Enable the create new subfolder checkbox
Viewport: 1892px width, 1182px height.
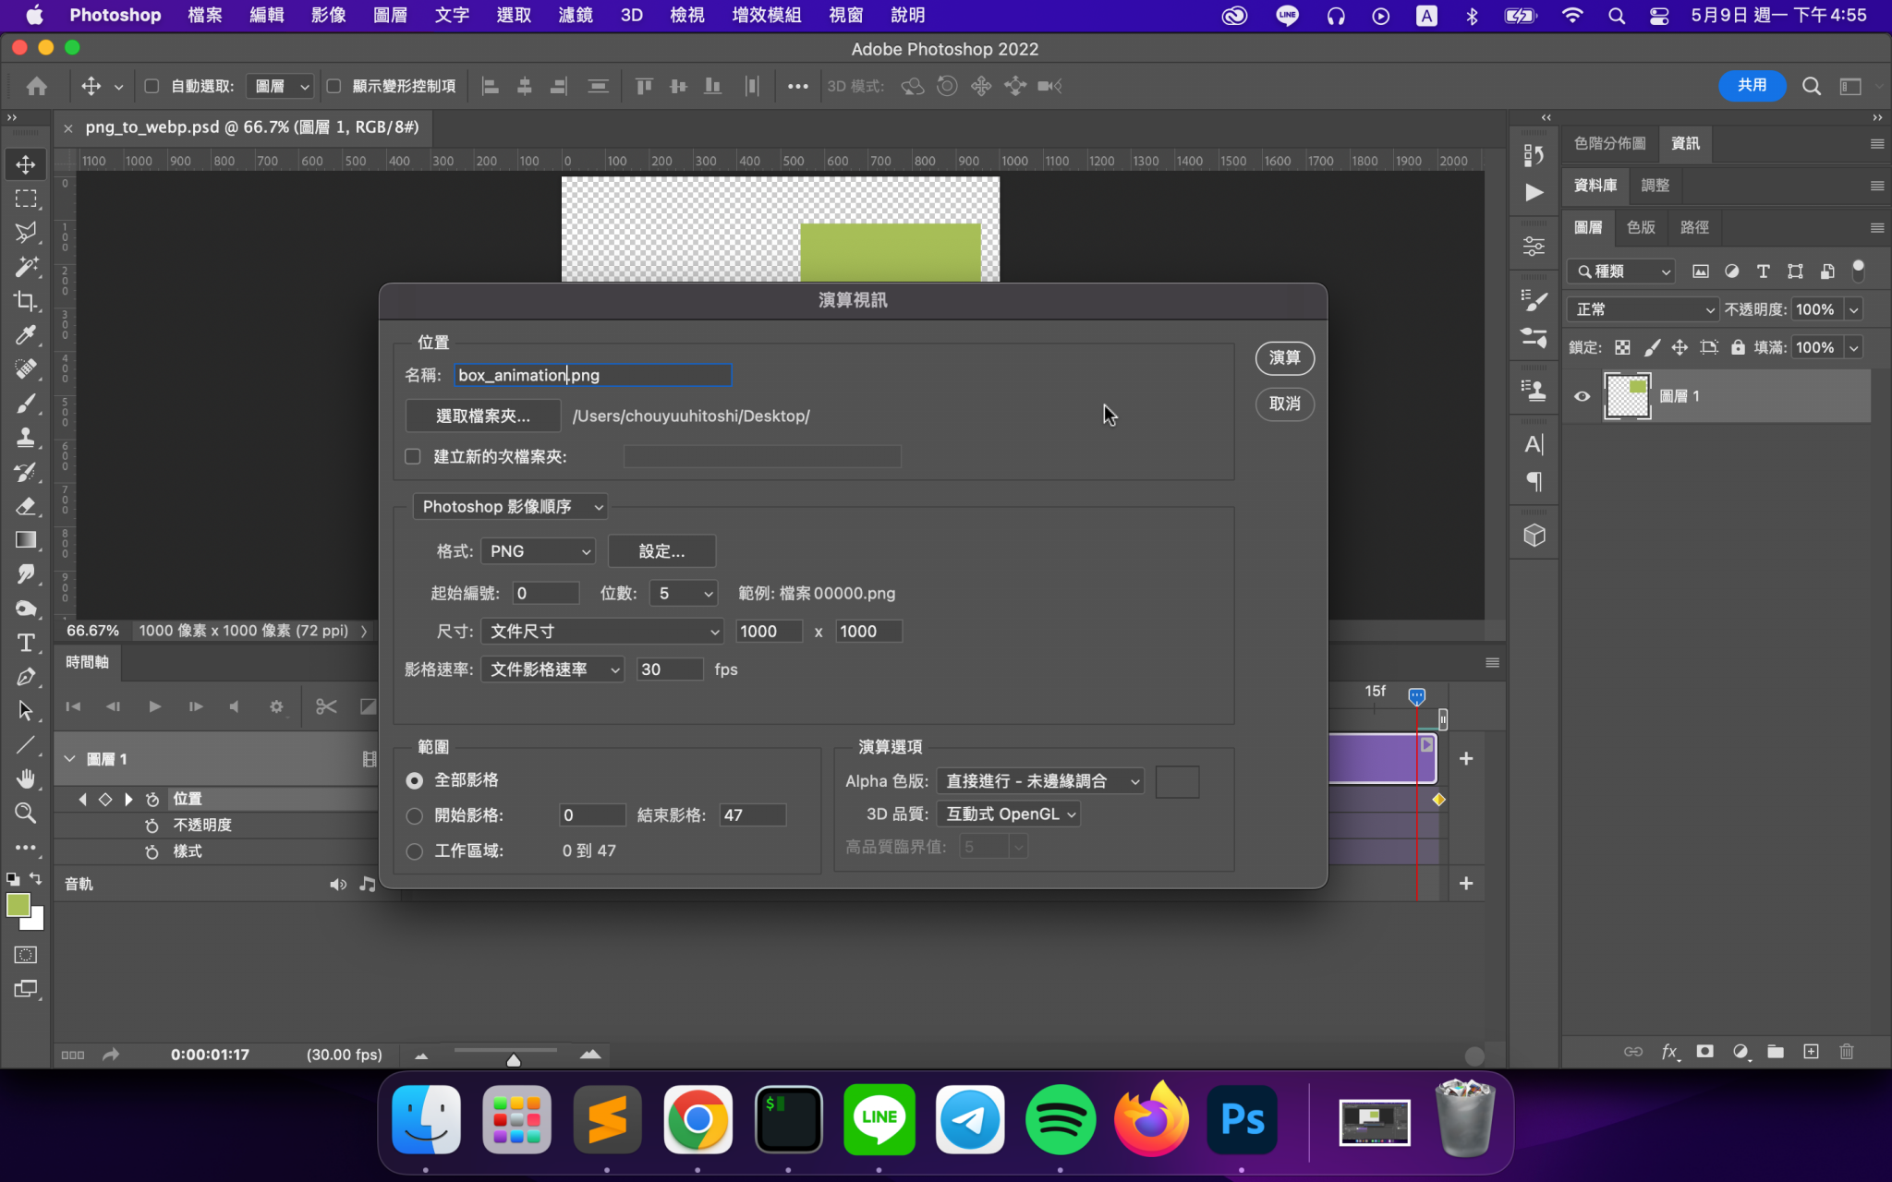[413, 456]
